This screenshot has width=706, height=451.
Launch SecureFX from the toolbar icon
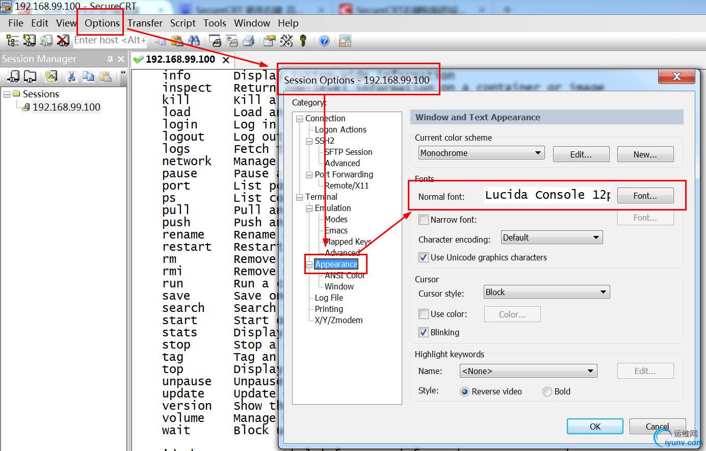345,41
